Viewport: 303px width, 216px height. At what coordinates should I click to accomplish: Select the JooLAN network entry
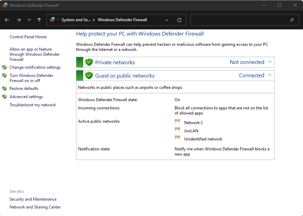click(x=191, y=131)
